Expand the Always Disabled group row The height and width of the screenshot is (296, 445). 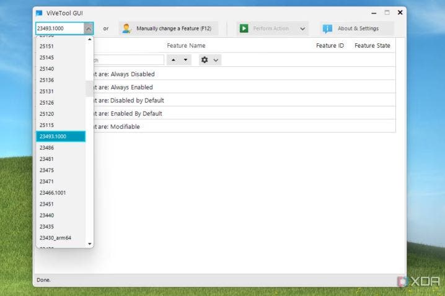point(244,74)
